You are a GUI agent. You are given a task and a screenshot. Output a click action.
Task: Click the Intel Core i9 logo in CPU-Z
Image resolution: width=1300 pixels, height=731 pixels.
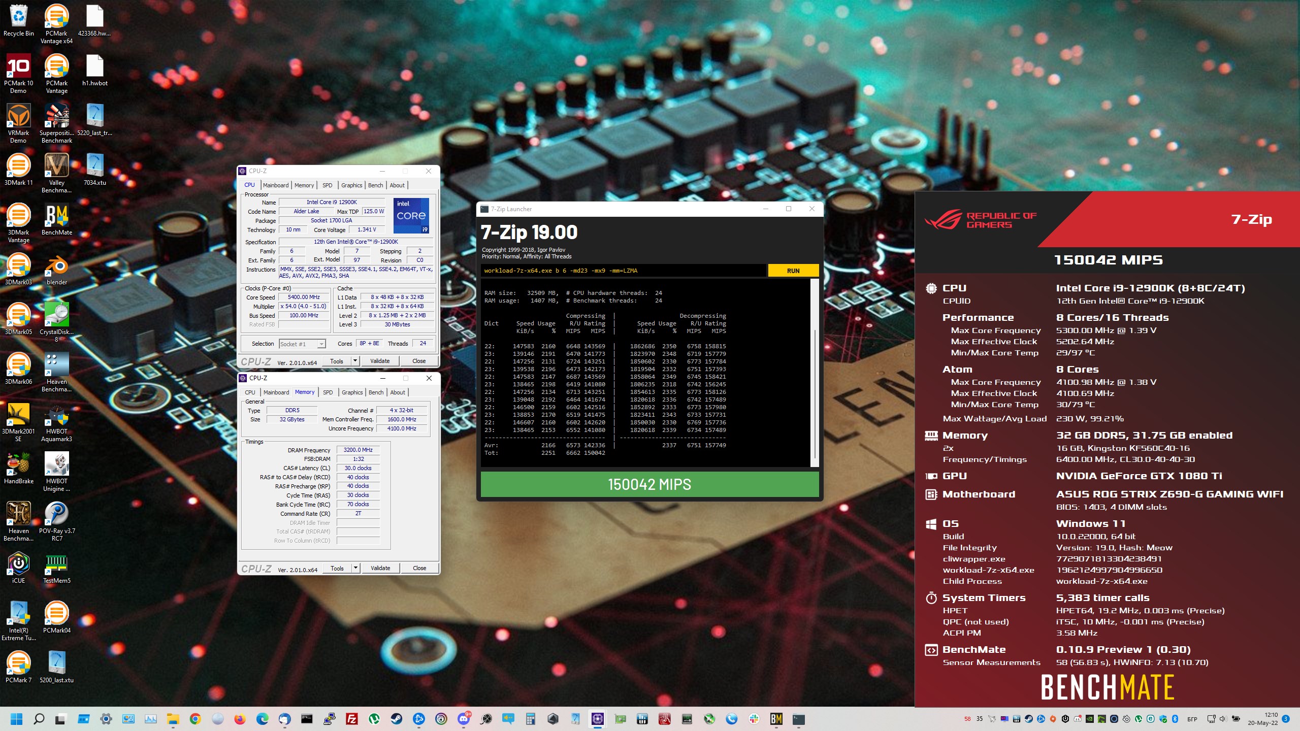411,215
